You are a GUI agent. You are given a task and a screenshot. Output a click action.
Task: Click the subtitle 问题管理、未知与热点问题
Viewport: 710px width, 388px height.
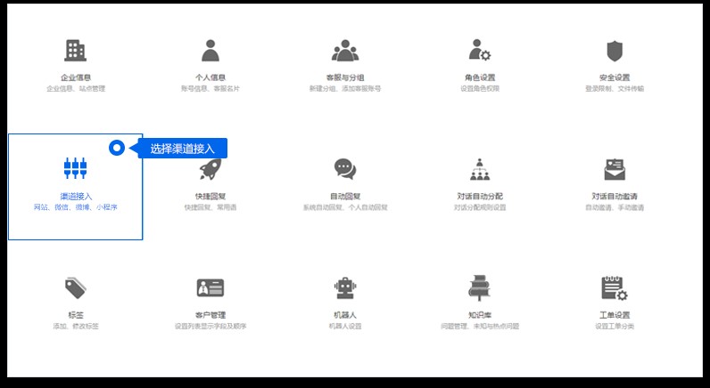480,326
